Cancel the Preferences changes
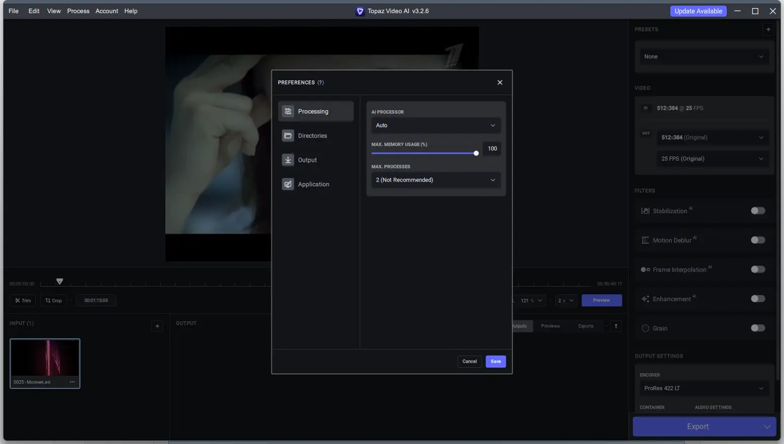 pos(469,362)
